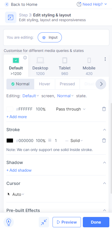Click the collapse panel arrows icon
Viewport: 112px width, 231px height.
point(44,222)
